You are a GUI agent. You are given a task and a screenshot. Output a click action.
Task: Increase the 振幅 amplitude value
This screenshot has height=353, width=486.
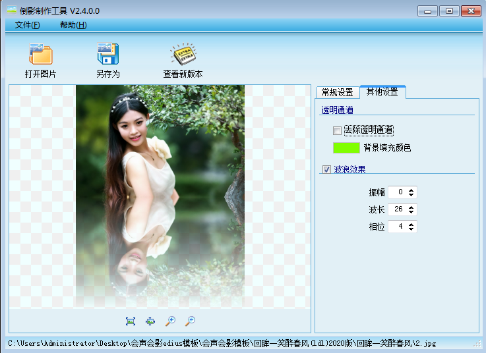[x=412, y=190]
